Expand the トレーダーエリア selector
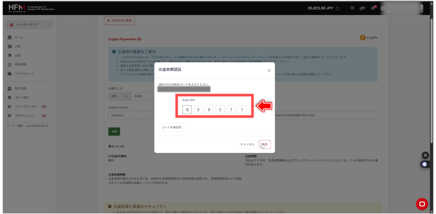 [30, 25]
